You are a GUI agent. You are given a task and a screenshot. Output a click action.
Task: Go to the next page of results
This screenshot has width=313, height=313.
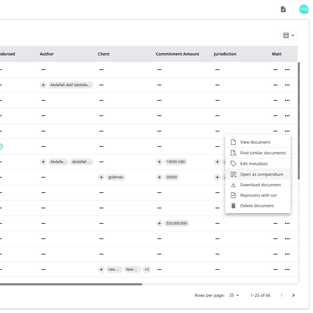(293, 295)
